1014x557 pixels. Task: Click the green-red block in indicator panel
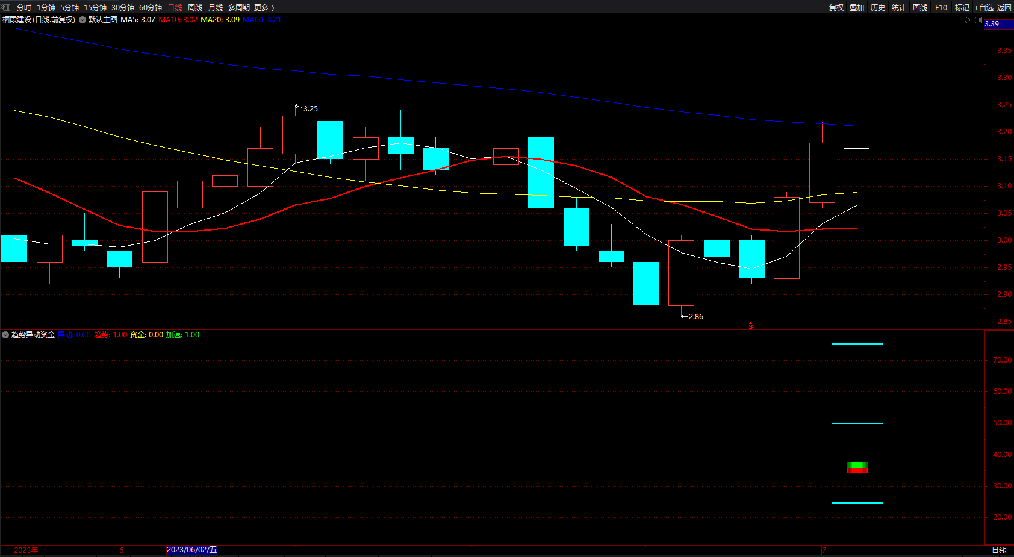(857, 467)
